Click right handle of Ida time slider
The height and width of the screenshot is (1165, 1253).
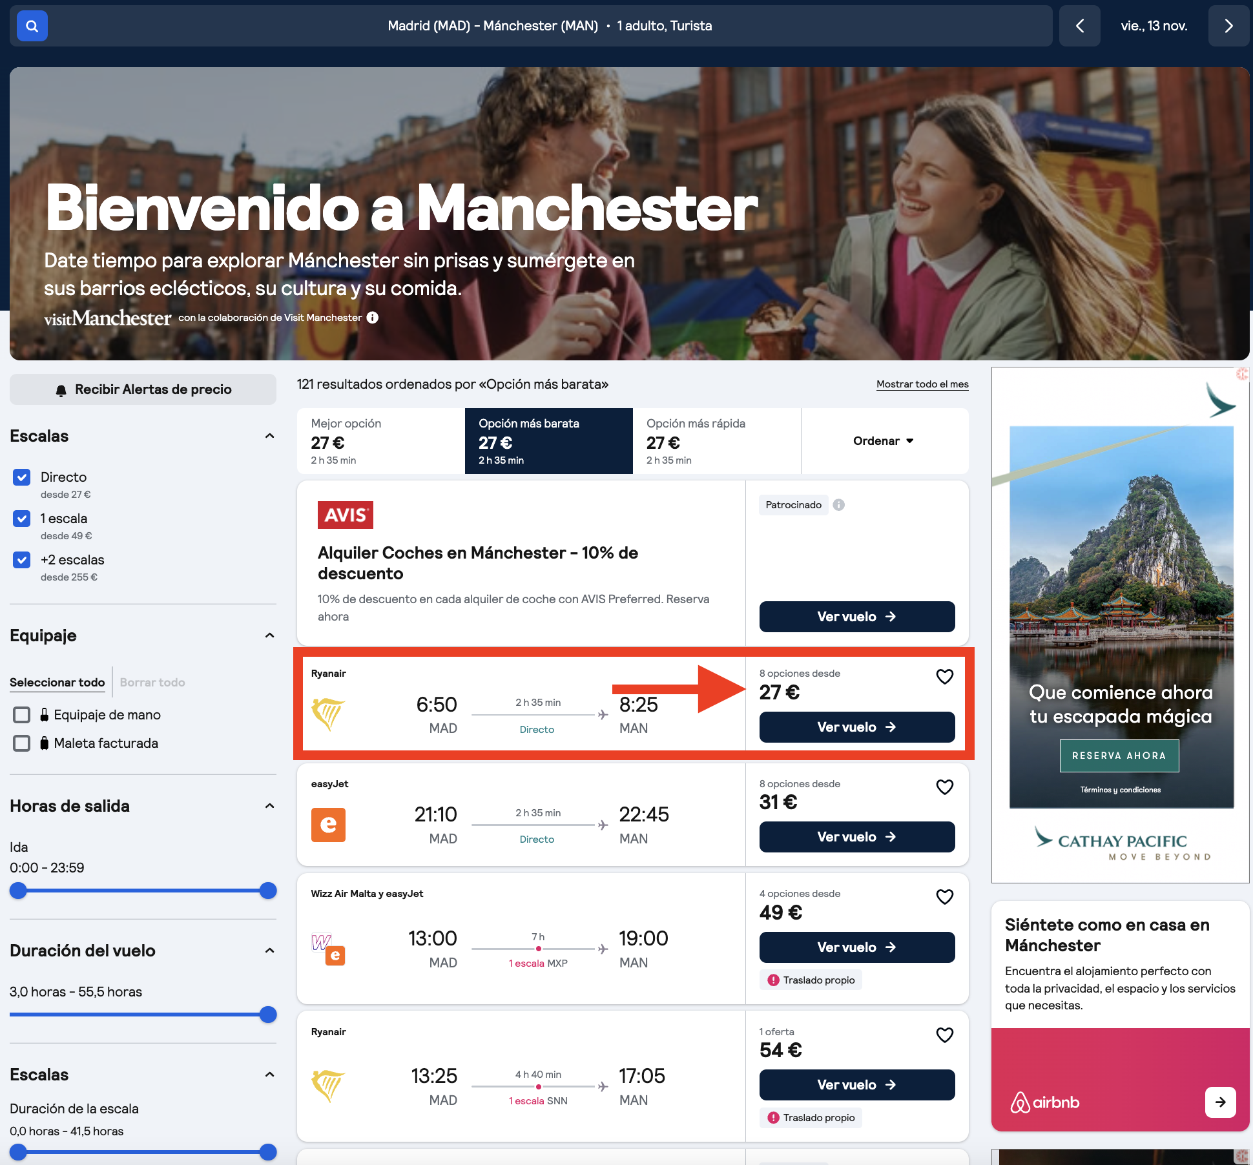[268, 891]
